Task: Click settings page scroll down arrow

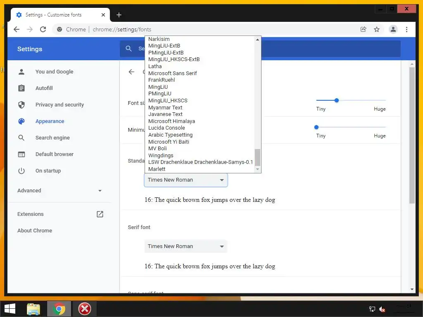Action: 412,289
